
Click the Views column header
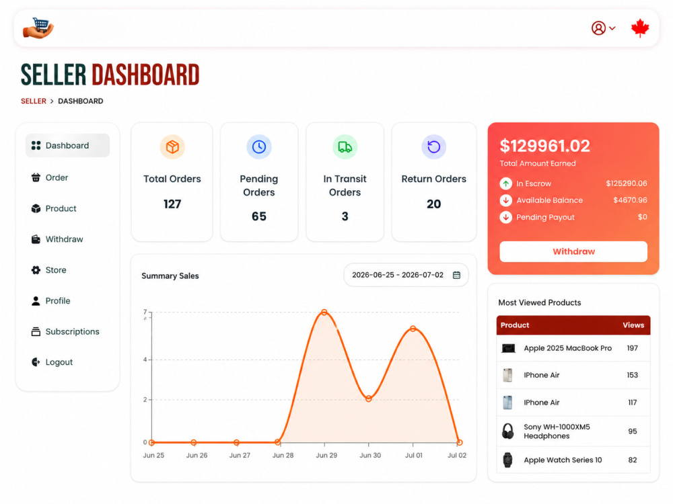(x=633, y=325)
